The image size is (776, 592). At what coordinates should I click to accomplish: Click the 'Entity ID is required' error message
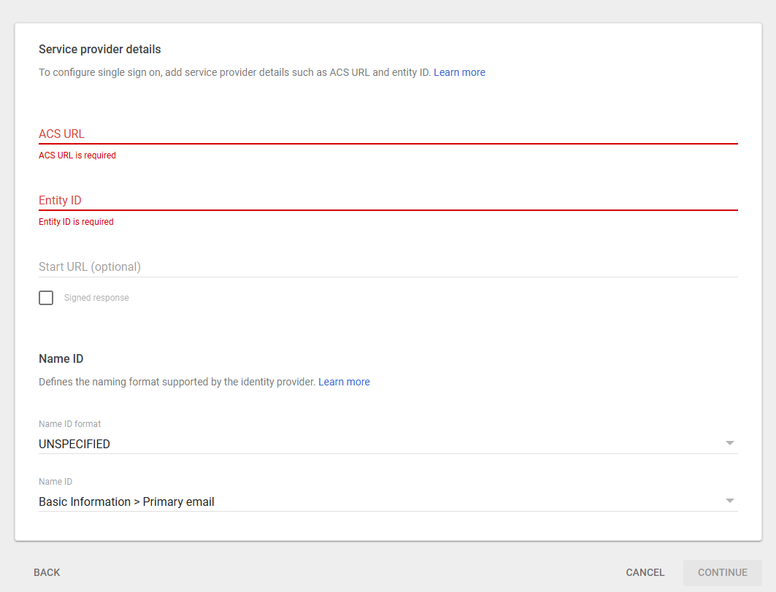[76, 222]
